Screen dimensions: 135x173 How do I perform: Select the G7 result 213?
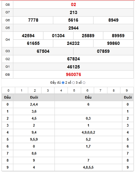click(74, 12)
